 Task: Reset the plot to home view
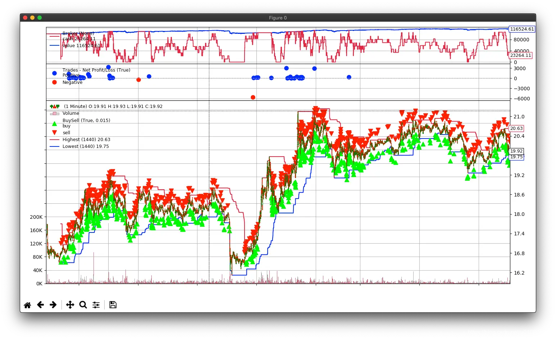tap(27, 305)
